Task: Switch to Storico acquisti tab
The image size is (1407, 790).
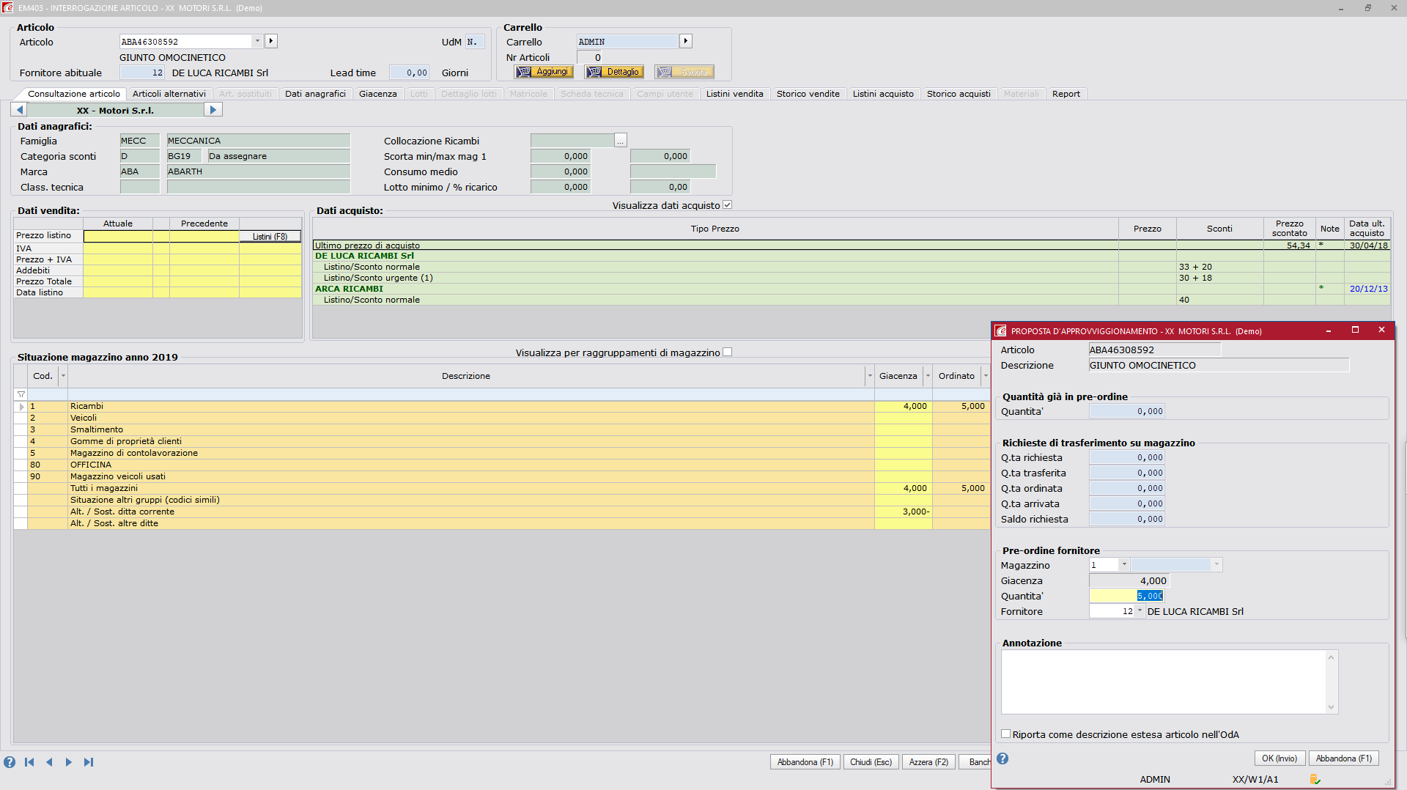Action: tap(959, 94)
